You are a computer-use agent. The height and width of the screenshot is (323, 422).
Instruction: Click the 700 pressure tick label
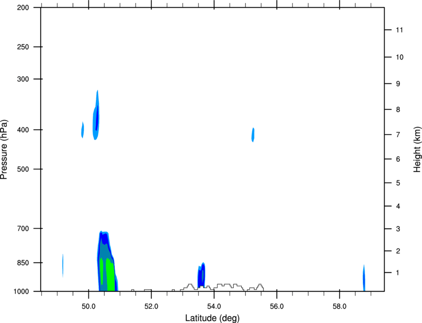point(23,229)
